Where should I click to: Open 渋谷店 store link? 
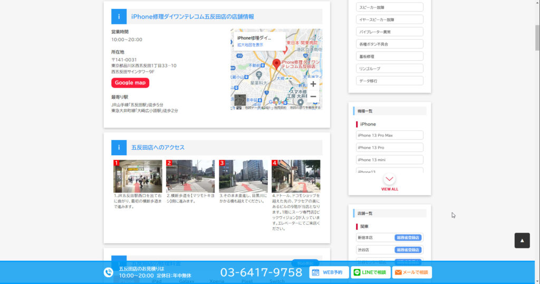click(363, 250)
